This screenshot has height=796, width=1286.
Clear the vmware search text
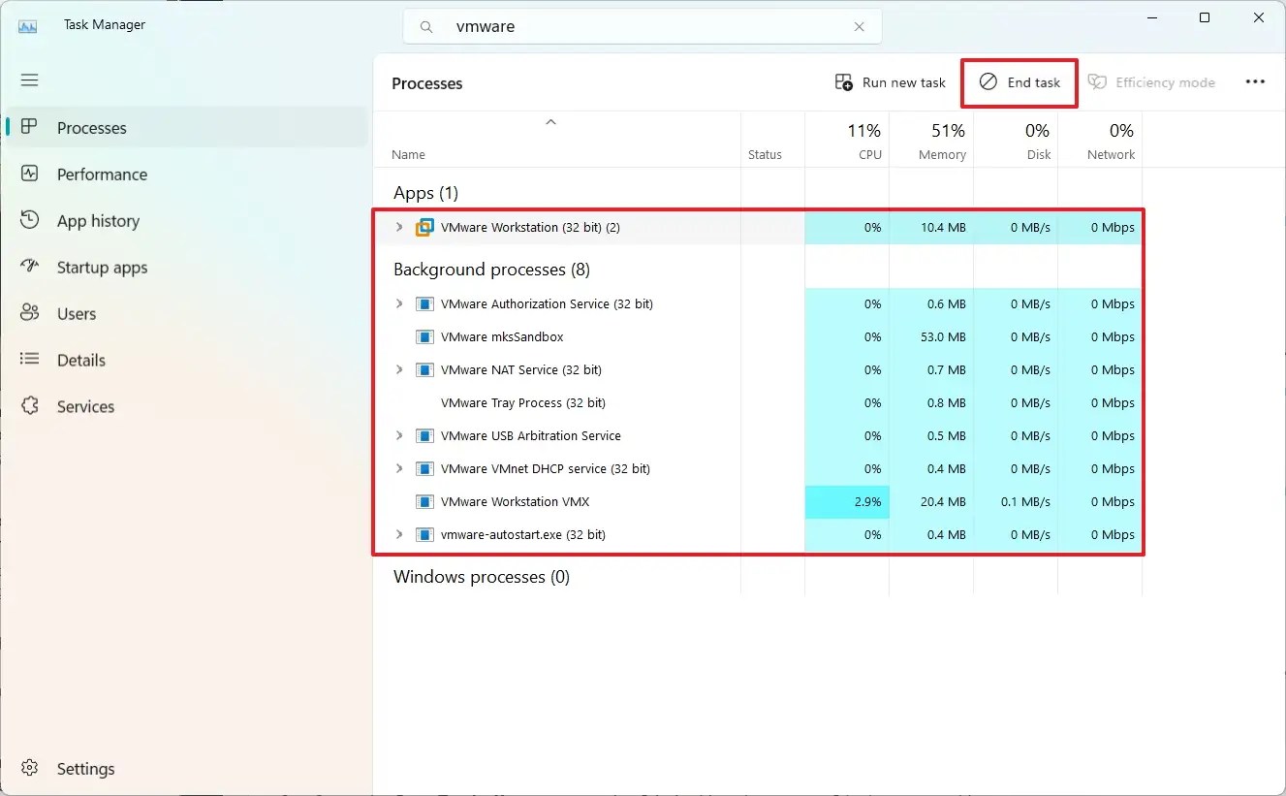859,26
